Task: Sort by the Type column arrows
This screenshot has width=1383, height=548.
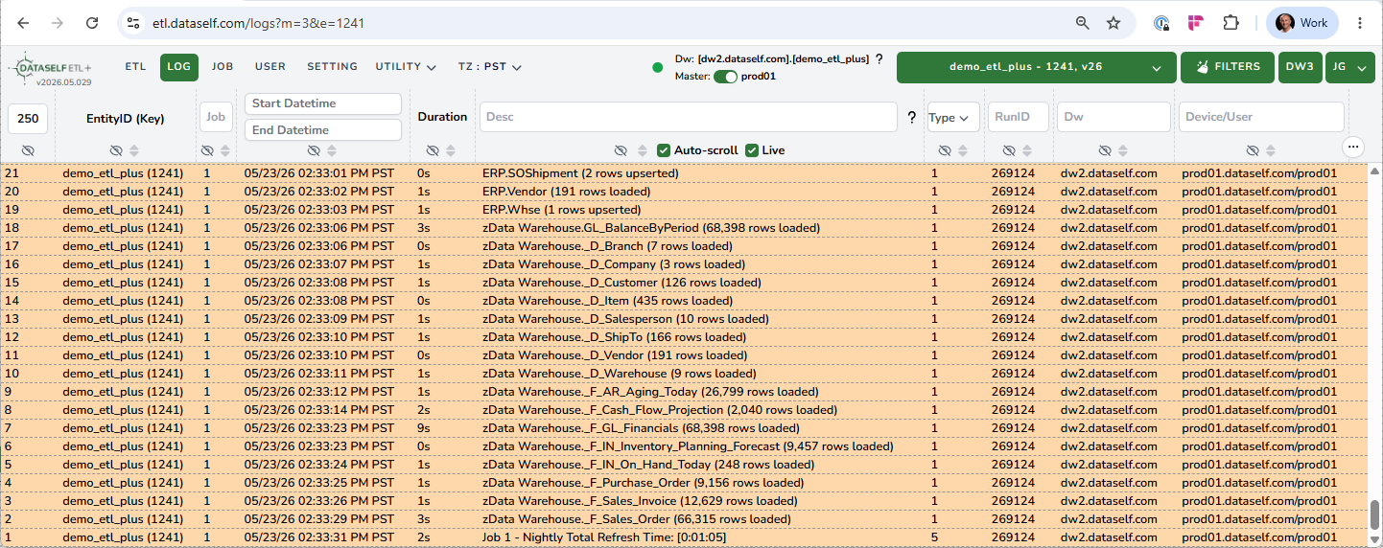Action: click(x=963, y=150)
